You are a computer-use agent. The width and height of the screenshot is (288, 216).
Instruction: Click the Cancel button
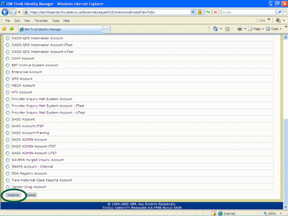(x=31, y=195)
